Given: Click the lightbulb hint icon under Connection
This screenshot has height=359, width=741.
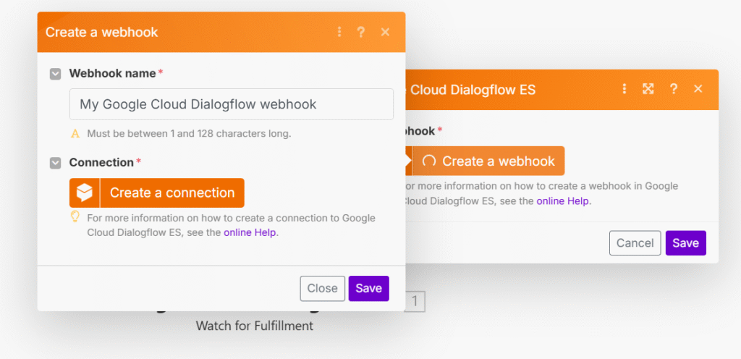Looking at the screenshot, I should point(74,216).
